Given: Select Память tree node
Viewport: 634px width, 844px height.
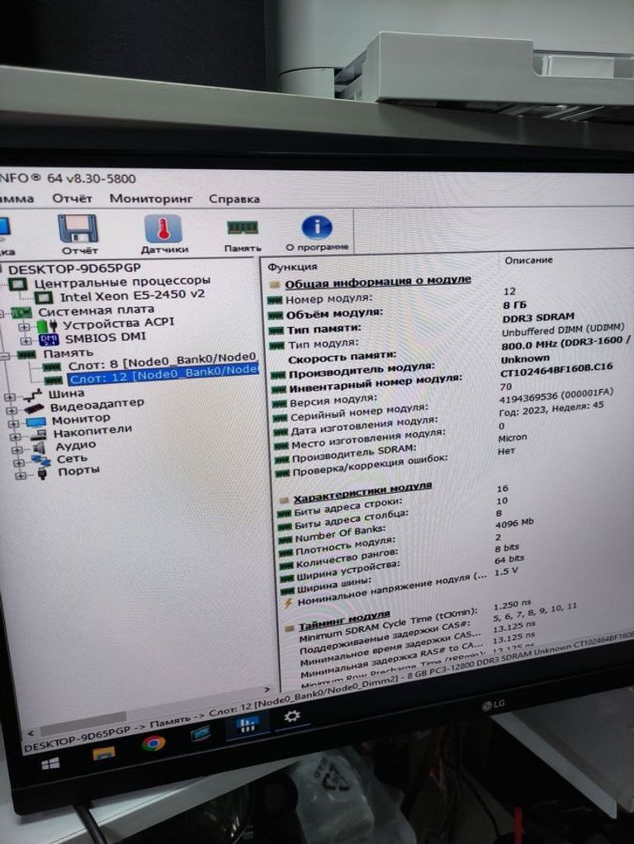Looking at the screenshot, I should 69,353.
